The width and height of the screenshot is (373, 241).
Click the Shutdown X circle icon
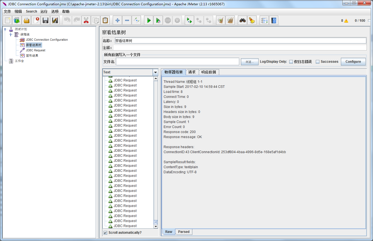click(x=177, y=20)
